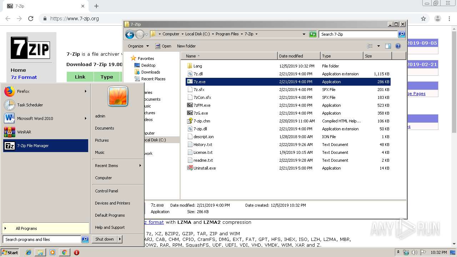The image size is (457, 257).
Task: Select the Lang folder icon
Action: click(x=190, y=66)
